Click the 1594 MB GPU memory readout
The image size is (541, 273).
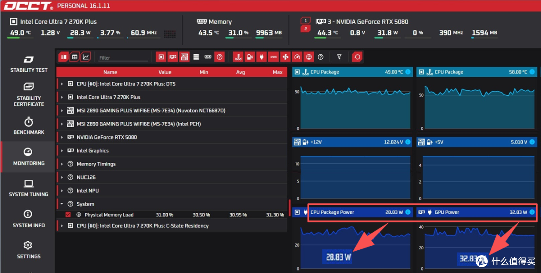[x=485, y=33]
